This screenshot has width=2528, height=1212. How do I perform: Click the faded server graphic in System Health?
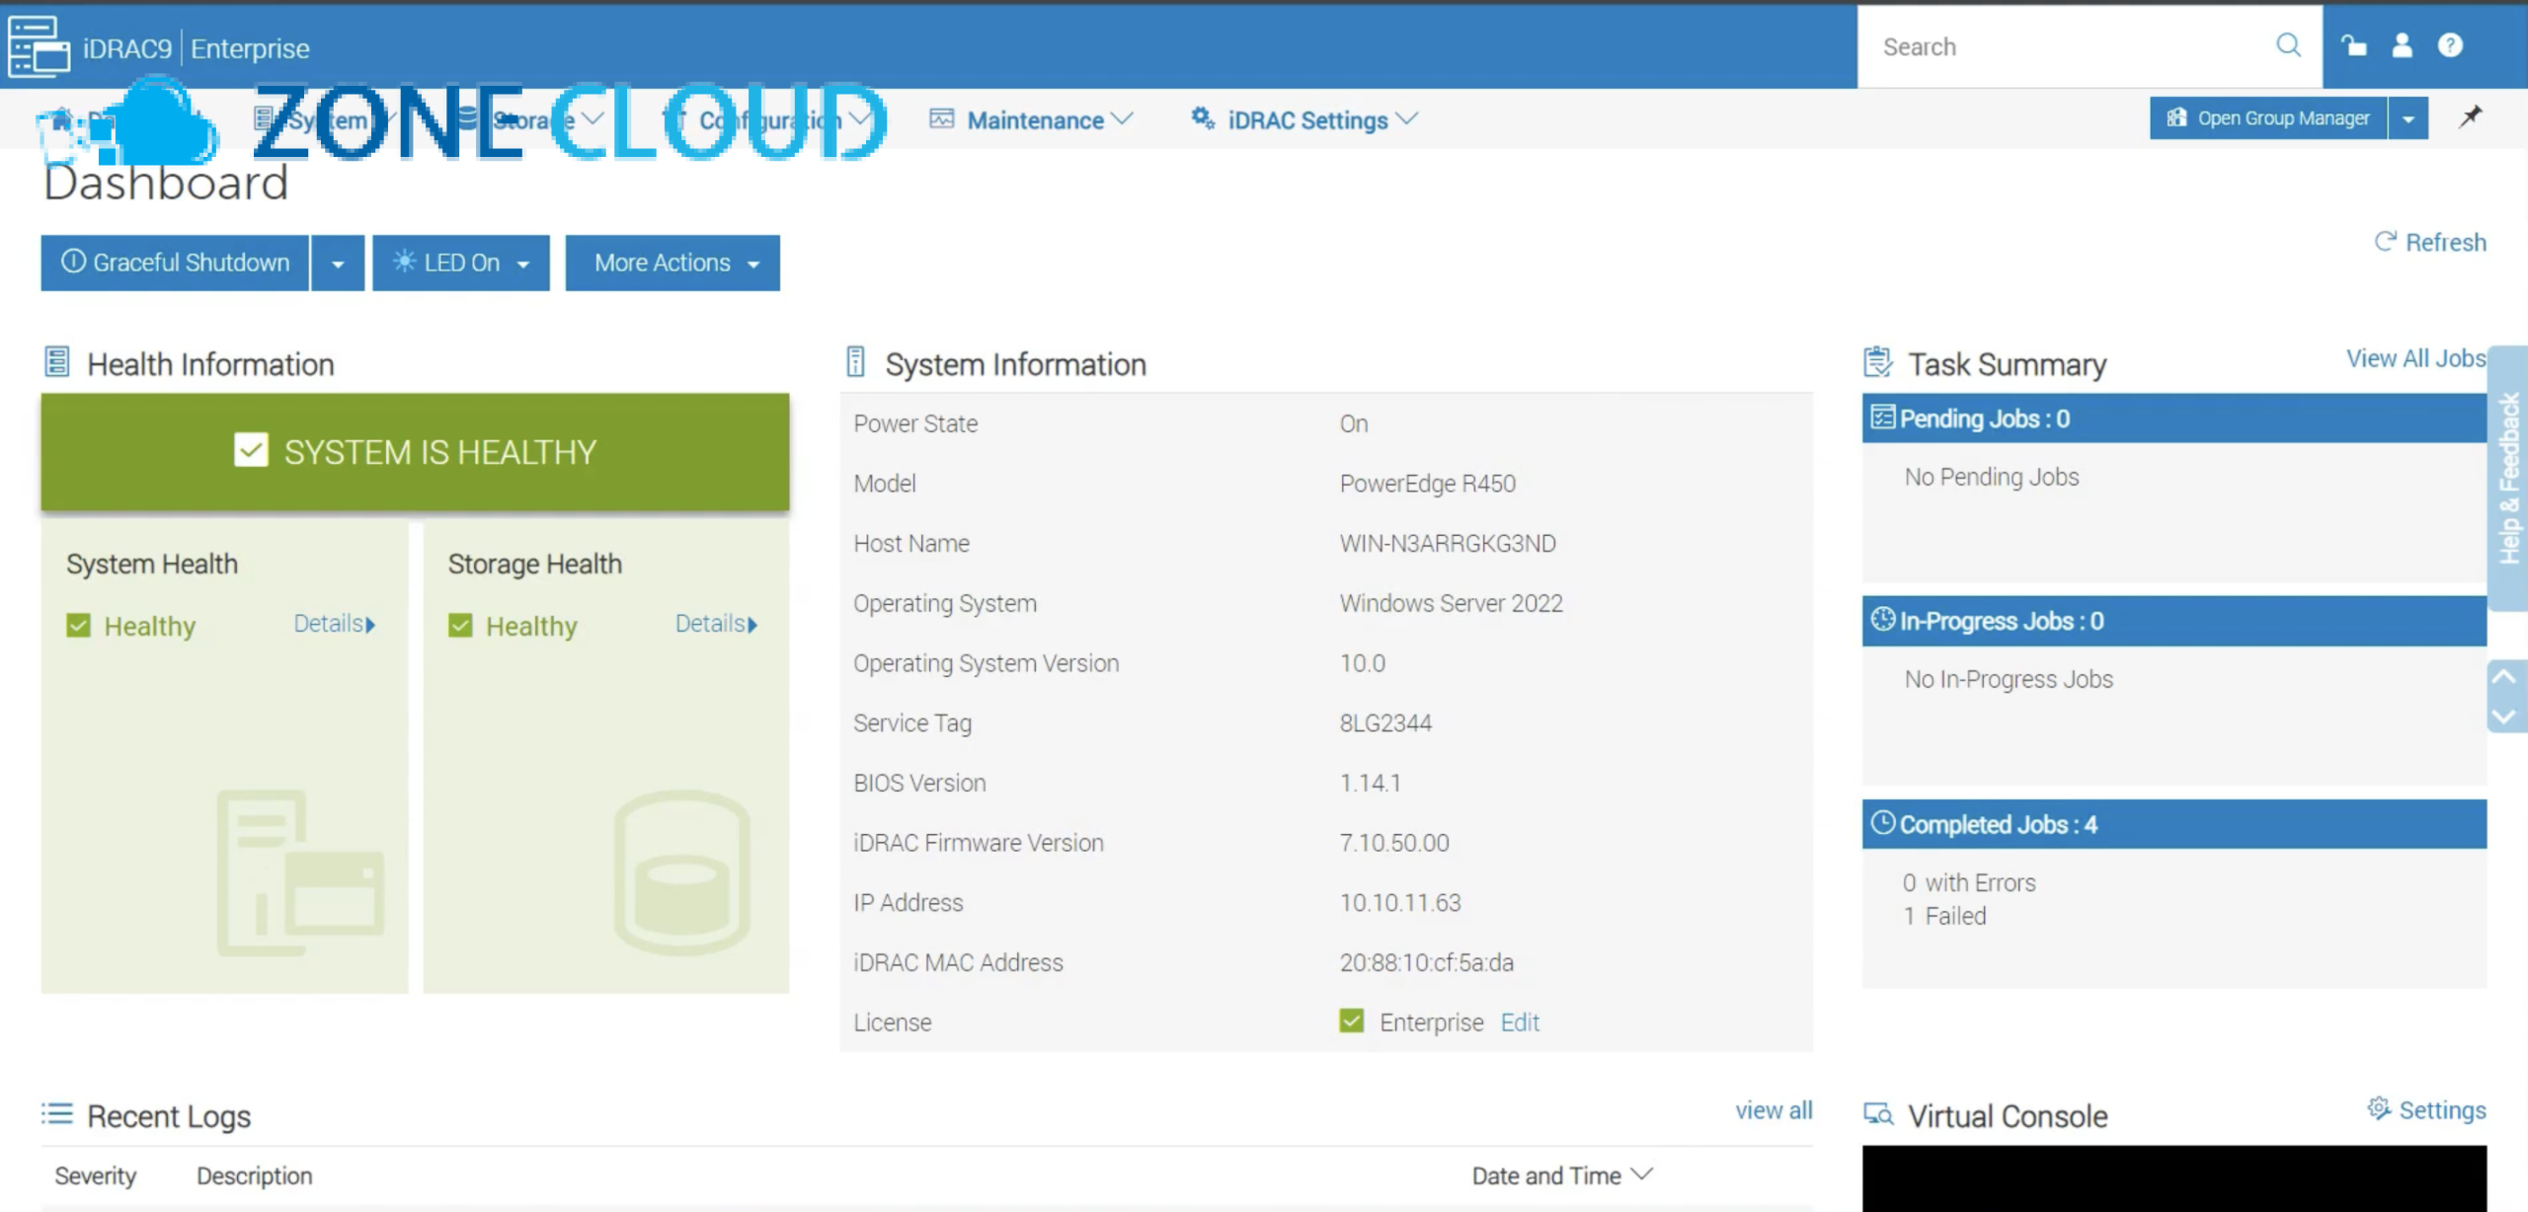(300, 872)
